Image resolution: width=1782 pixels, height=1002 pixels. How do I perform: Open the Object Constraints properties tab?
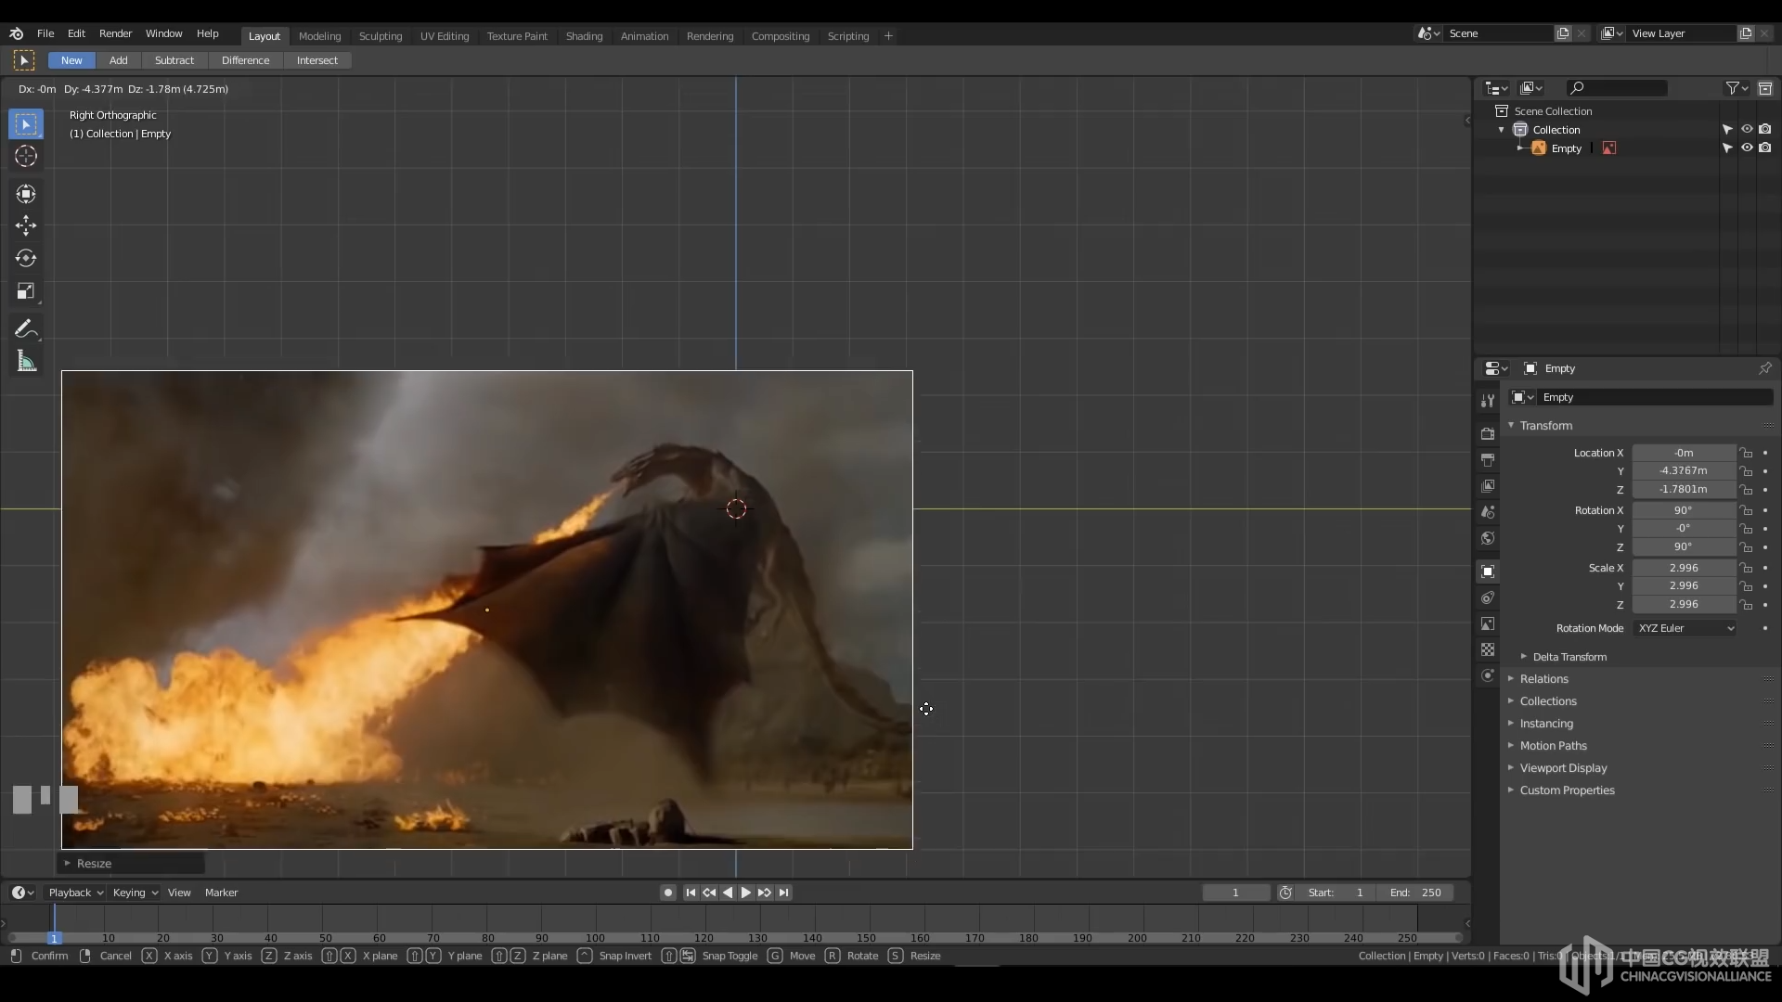pos(1488,597)
